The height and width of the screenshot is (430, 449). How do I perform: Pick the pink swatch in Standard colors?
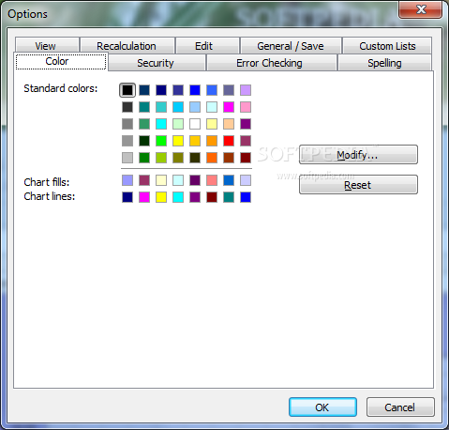tap(246, 107)
